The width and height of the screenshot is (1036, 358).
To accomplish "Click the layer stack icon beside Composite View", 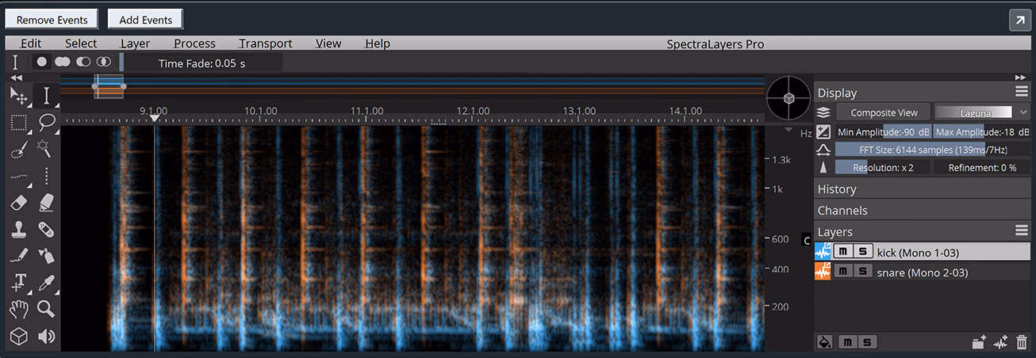I will coord(823,112).
